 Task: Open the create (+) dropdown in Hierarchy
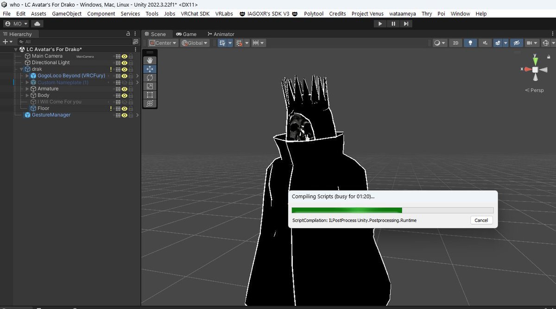[8, 42]
